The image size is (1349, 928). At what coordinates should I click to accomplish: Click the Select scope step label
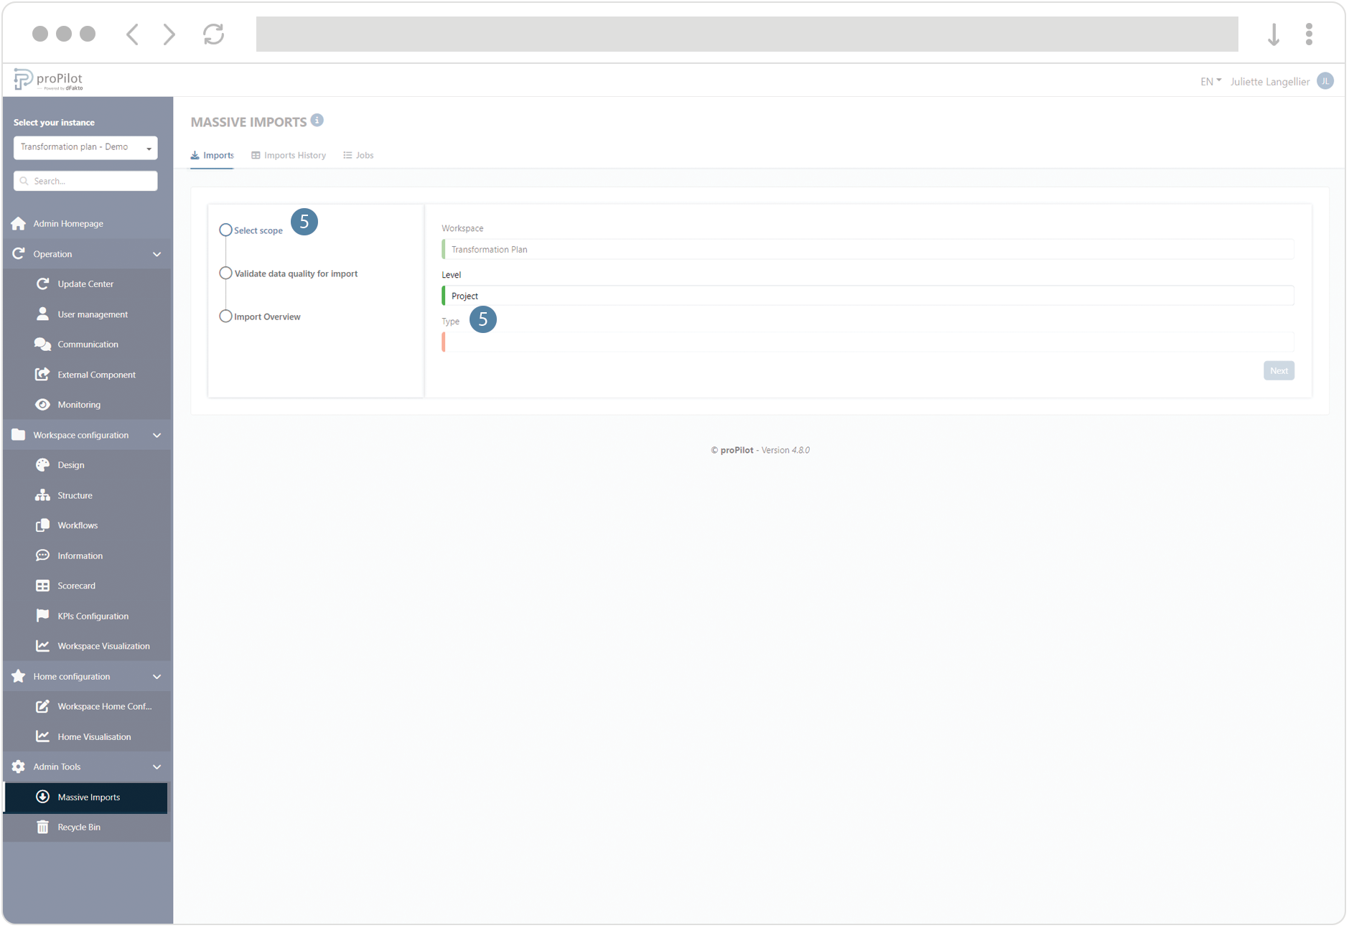coord(258,231)
